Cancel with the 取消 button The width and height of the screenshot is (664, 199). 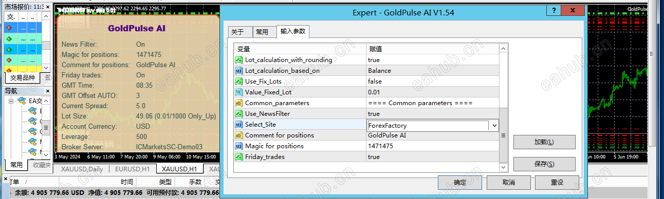coord(509,182)
